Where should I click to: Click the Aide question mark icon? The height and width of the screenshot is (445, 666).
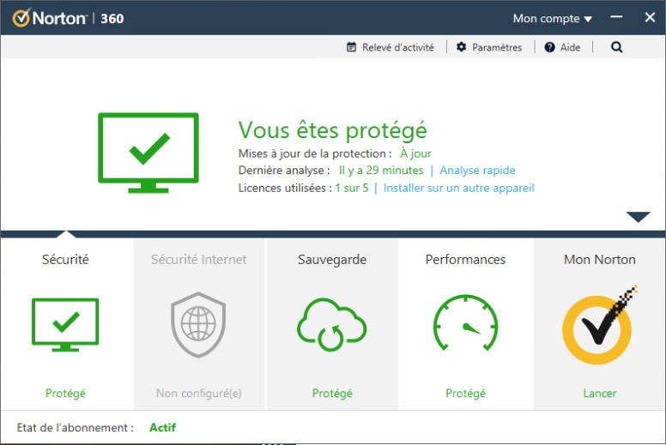[549, 47]
